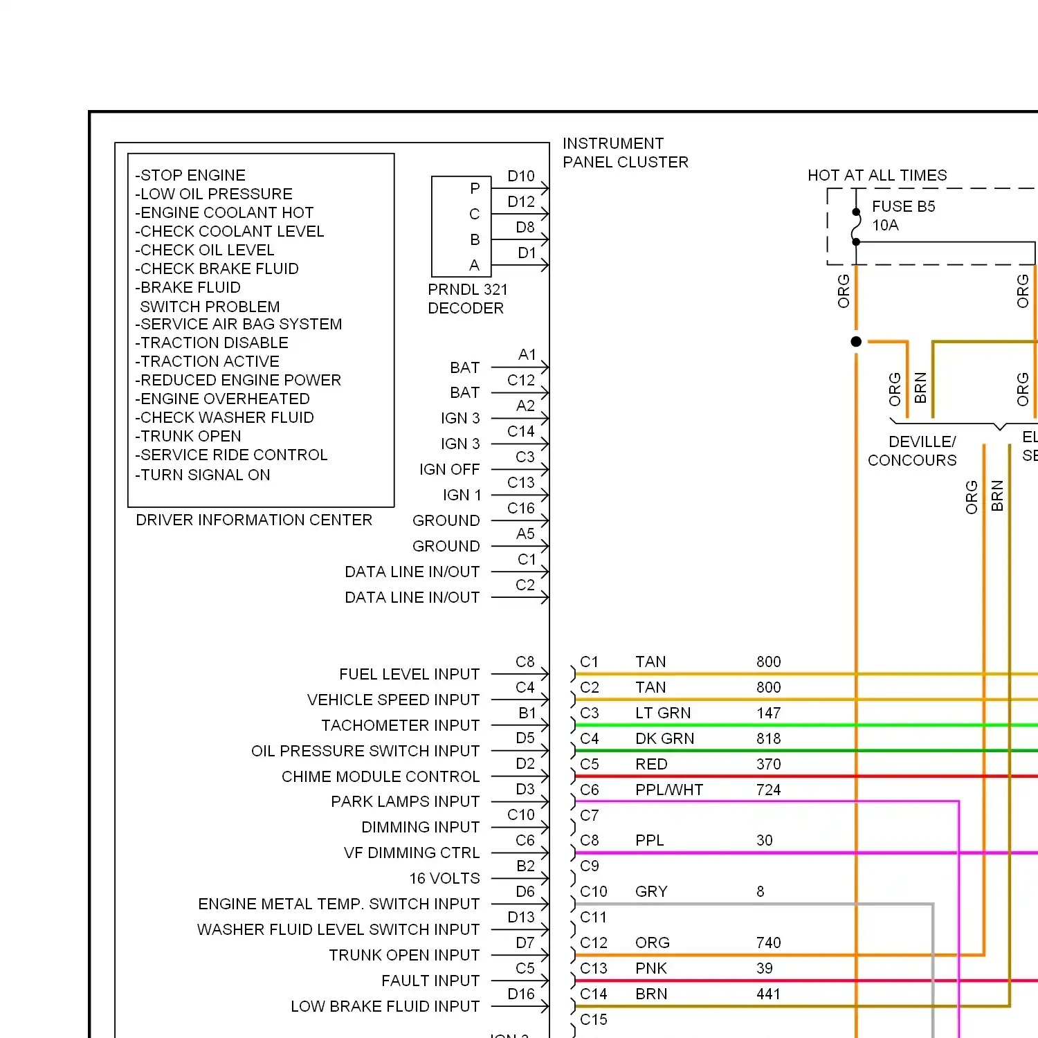The width and height of the screenshot is (1038, 1038).
Task: Click the "FUEL LEVEL INPUT" label
Action: pos(410,675)
